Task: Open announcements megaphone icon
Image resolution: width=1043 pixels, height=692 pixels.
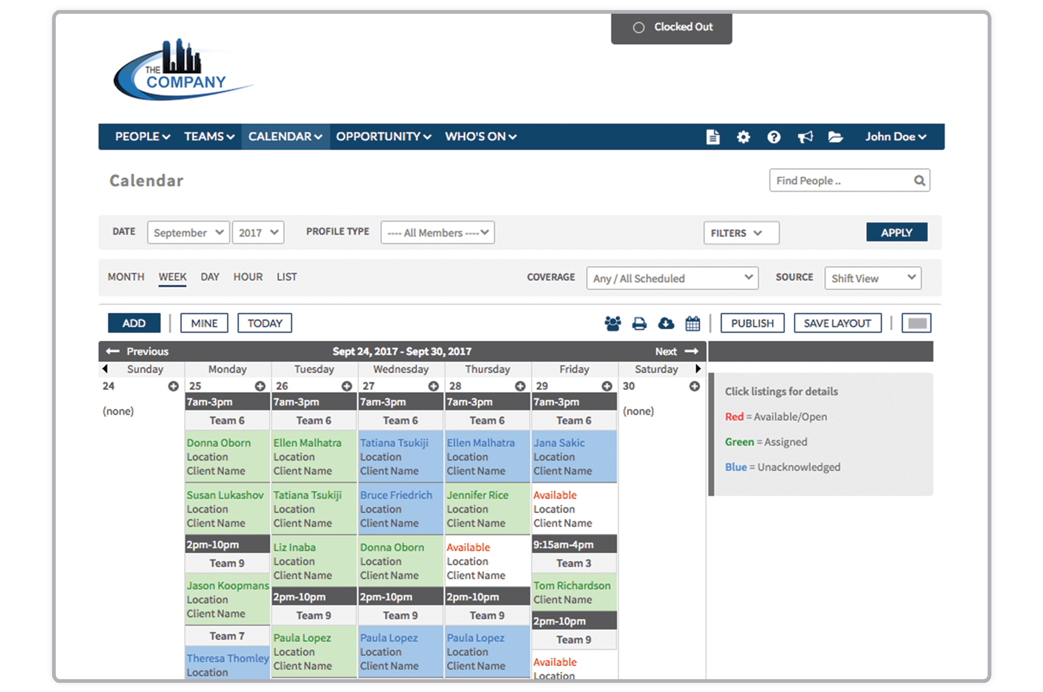Action: 805,137
